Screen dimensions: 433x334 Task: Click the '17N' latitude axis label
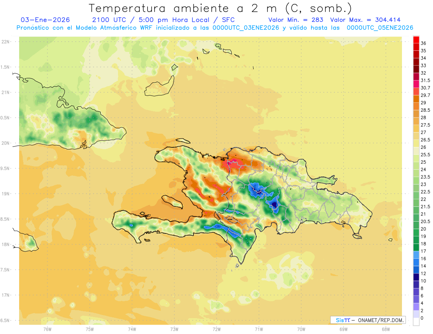[x=5, y=295]
